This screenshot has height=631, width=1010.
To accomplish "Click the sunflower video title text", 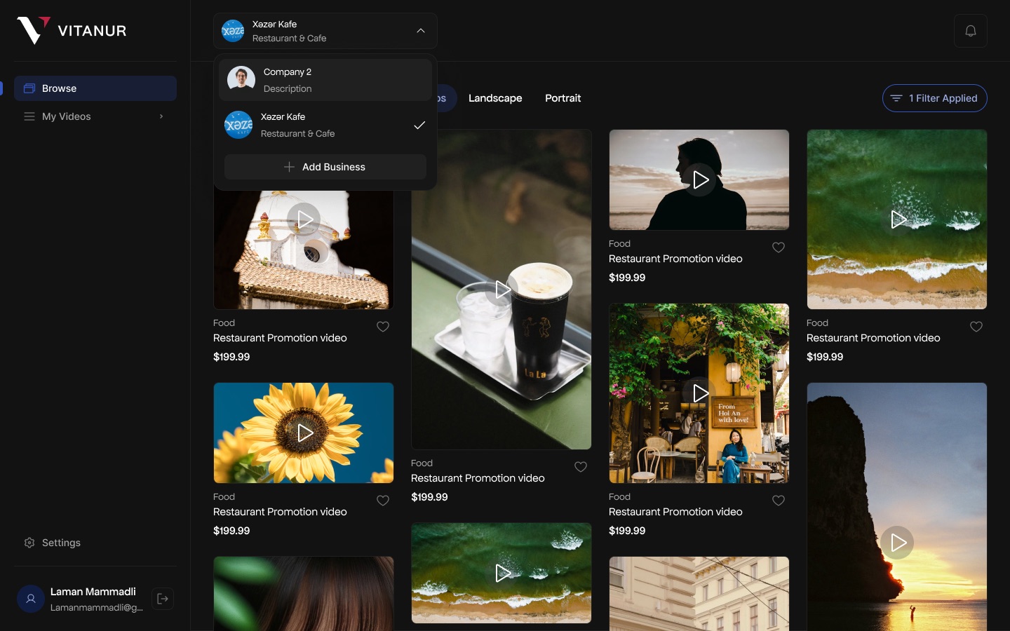I will tap(280, 512).
